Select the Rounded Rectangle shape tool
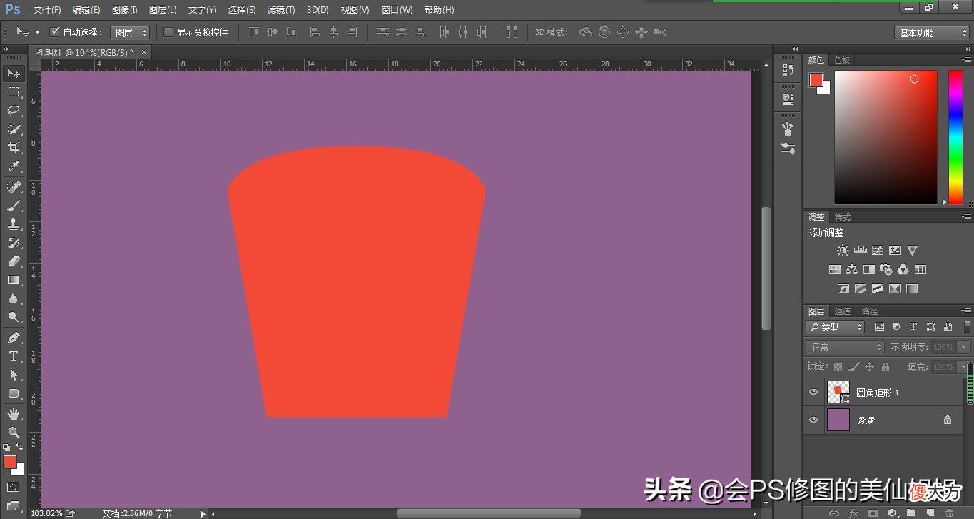Screen dimensions: 974x519 coord(14,393)
